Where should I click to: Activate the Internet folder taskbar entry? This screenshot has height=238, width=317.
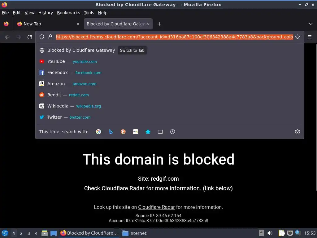tap(134, 233)
